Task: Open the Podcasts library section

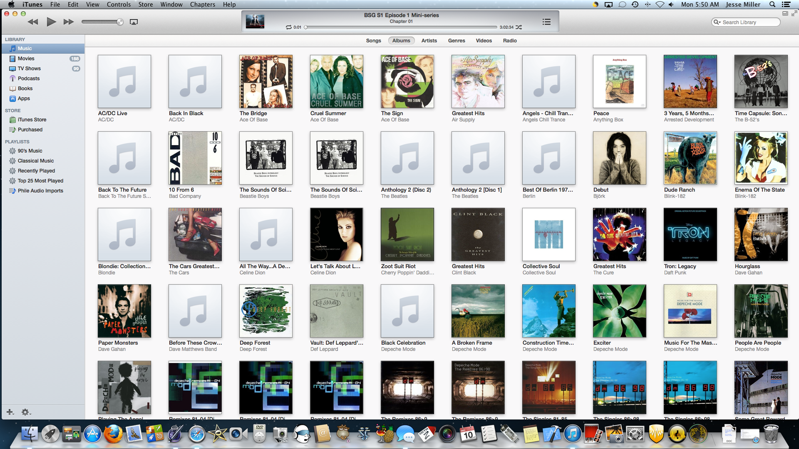Action: pos(28,79)
